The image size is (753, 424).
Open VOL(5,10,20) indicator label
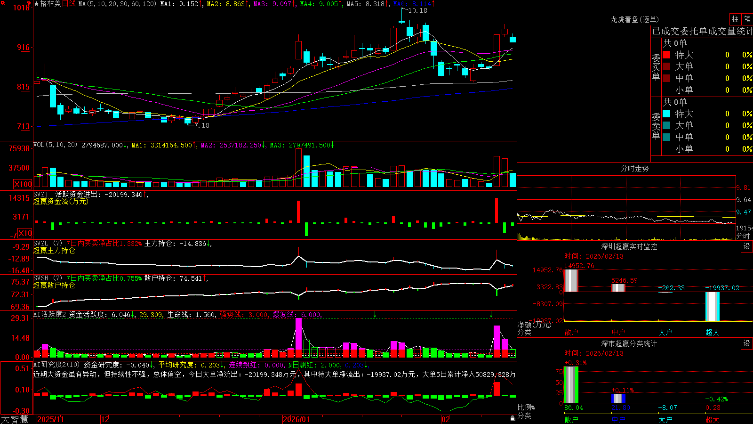[x=55, y=145]
